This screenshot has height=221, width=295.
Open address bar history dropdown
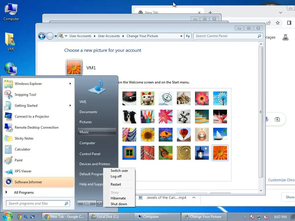point(181,36)
